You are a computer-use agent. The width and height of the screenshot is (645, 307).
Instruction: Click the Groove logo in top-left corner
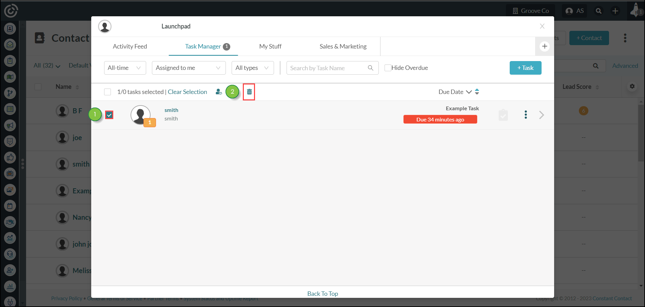pyautogui.click(x=11, y=11)
